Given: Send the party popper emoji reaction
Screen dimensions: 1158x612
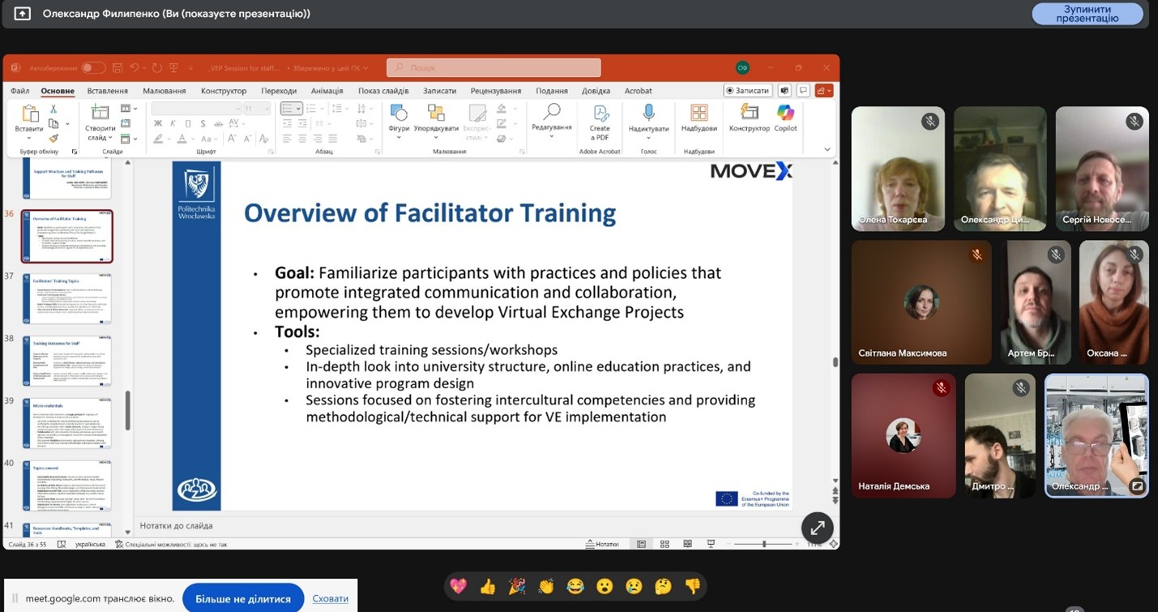Looking at the screenshot, I should 517,586.
